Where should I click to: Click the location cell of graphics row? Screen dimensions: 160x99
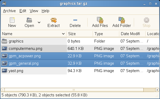coord(148,41)
